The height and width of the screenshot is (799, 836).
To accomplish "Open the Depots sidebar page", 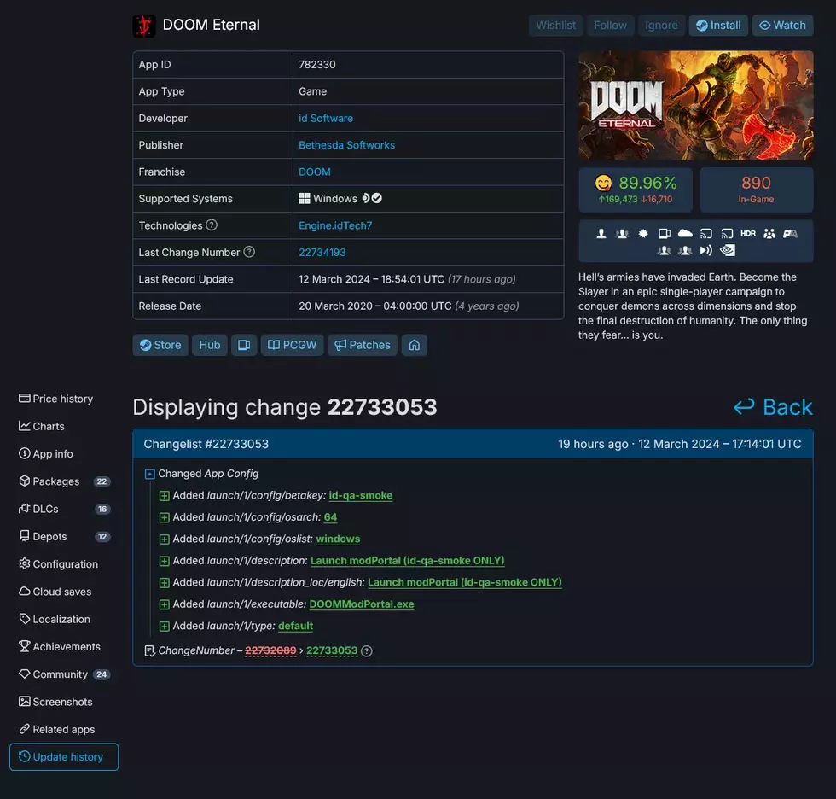I will click(x=64, y=537).
